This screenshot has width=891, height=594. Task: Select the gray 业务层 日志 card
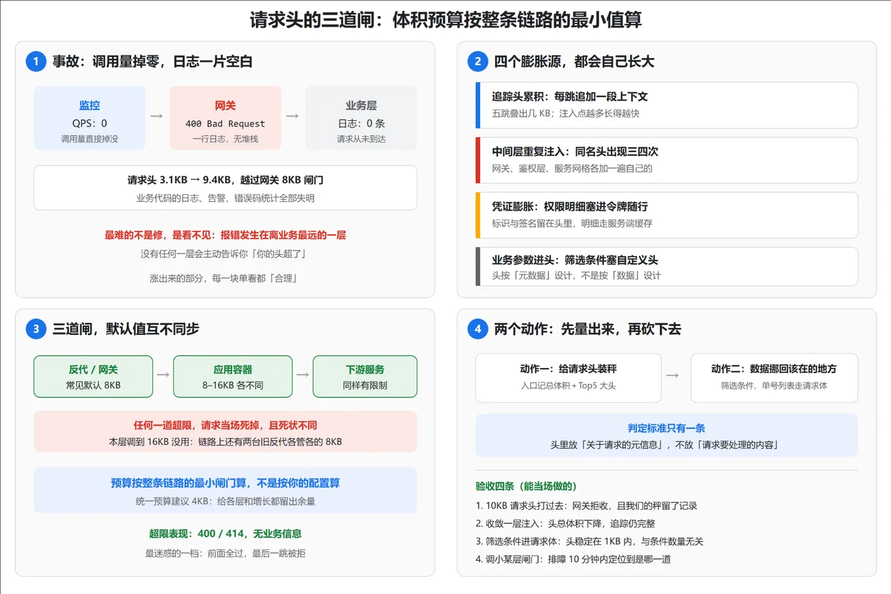(361, 118)
